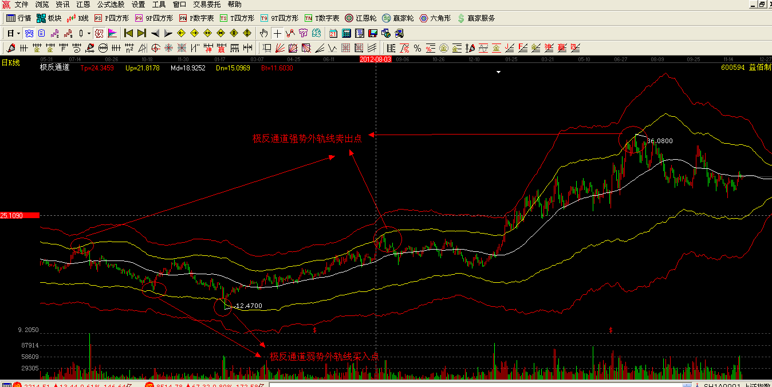The image size is (772, 387).
Task: Click the calendar date icon
Action: click(333, 33)
